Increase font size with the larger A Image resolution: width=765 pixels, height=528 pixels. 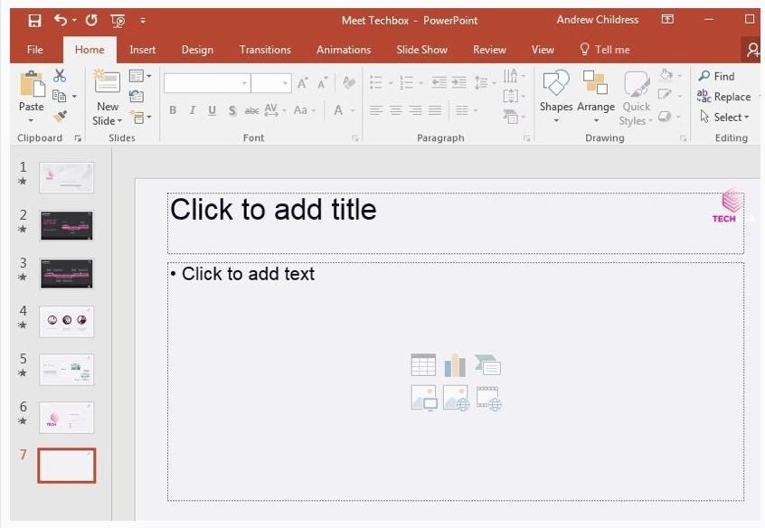303,83
